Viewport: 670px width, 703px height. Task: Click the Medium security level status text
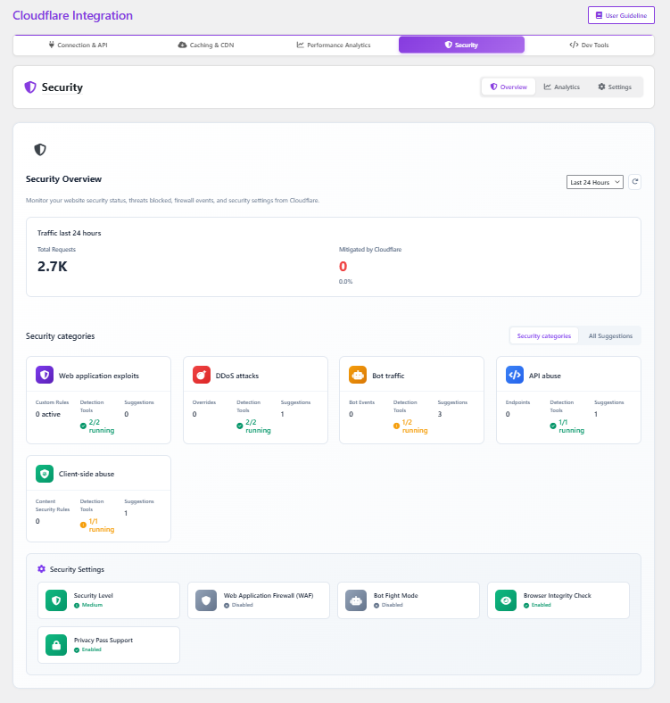pos(93,605)
